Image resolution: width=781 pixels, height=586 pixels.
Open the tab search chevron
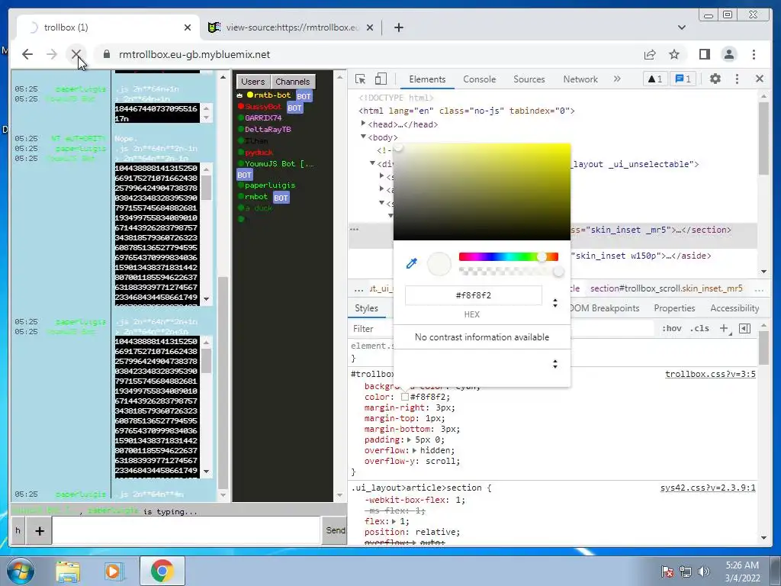coord(681,27)
